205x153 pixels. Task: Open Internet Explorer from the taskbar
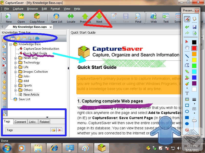pyautogui.click(x=54, y=148)
